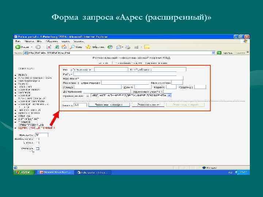Image resolution: width=263 pixels, height=197 pixels.
Task: Click the 'Улица' input field
Action: pyautogui.click(x=98, y=87)
